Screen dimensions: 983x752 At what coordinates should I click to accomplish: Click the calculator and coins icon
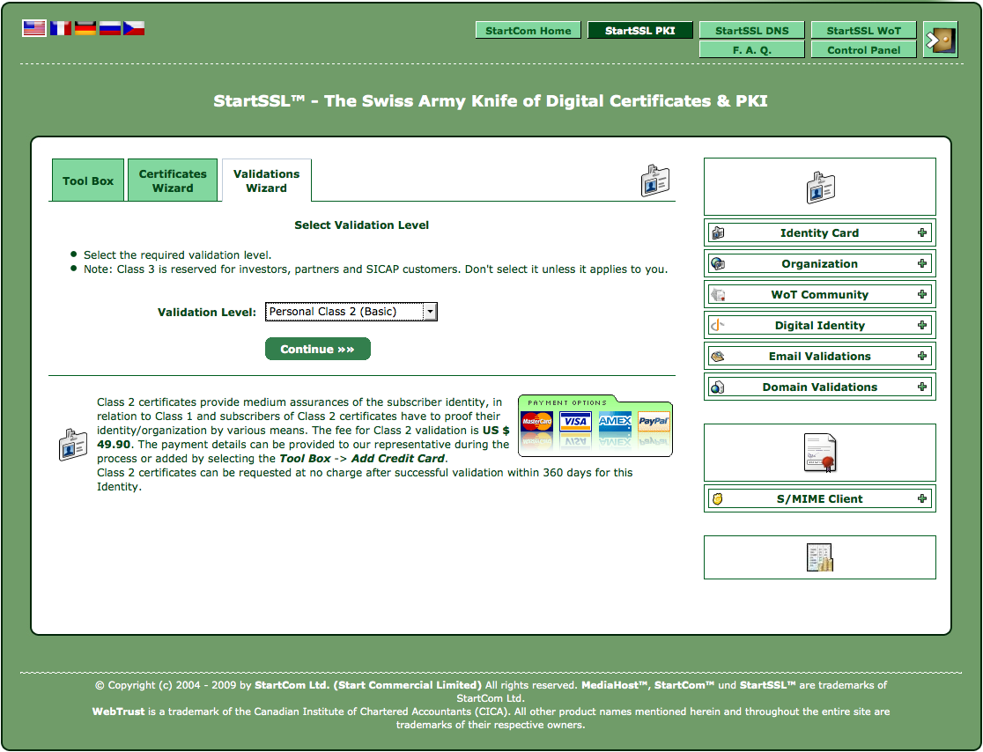click(x=820, y=557)
